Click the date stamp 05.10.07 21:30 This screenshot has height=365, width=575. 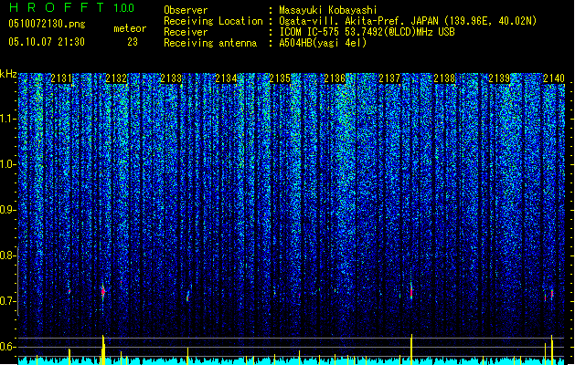pos(47,42)
